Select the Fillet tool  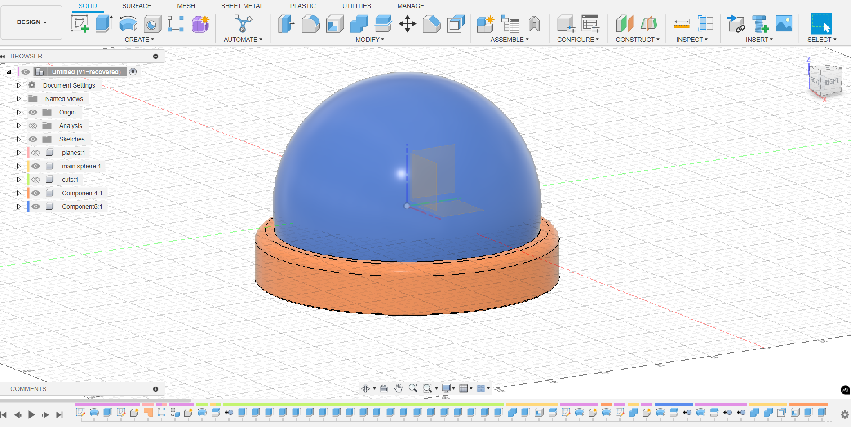310,23
